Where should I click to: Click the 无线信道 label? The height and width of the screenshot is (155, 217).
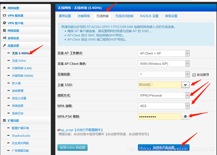click(x=64, y=74)
